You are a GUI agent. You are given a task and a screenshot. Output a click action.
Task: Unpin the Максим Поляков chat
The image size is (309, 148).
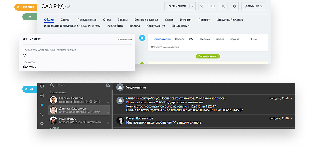click(108, 102)
